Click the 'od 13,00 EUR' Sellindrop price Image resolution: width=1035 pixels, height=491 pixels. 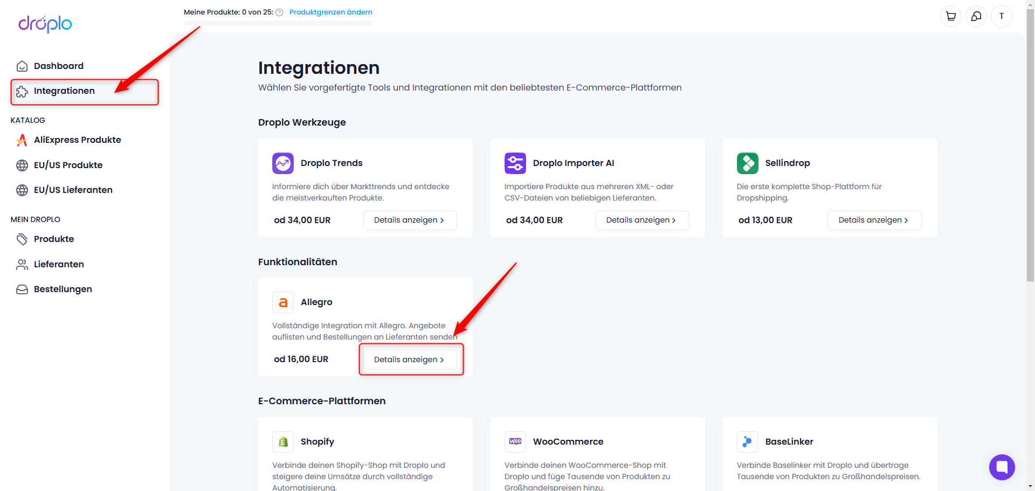click(765, 220)
